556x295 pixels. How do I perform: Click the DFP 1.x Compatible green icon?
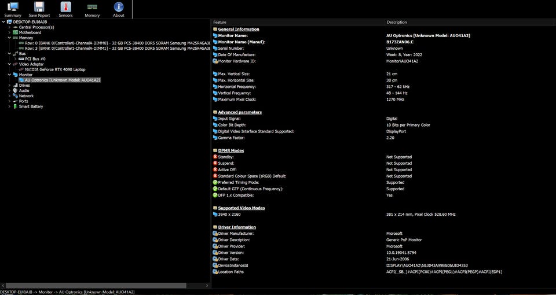coord(215,195)
